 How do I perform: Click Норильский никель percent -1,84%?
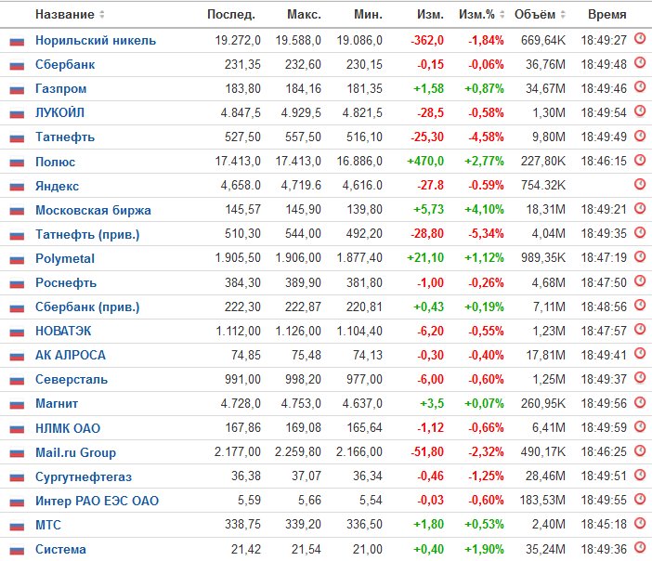[486, 40]
